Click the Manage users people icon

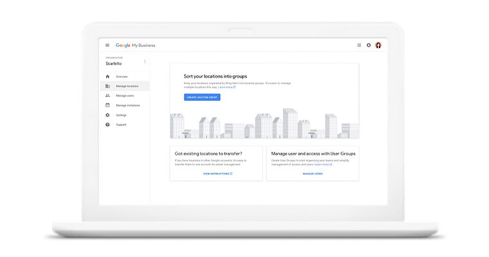[107, 96]
